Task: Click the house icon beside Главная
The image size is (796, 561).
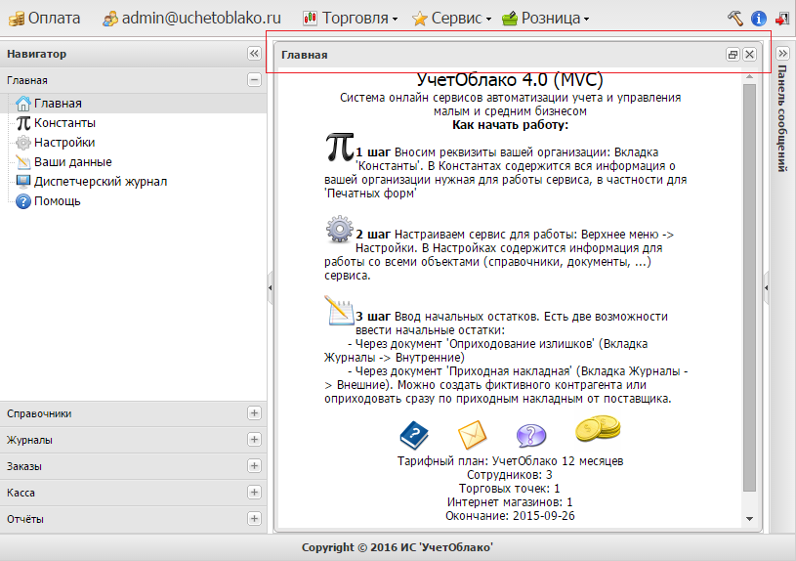Action: click(23, 104)
